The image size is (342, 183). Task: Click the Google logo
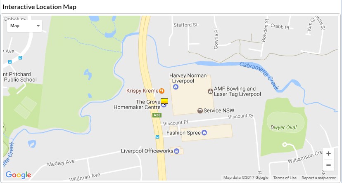coord(18,175)
